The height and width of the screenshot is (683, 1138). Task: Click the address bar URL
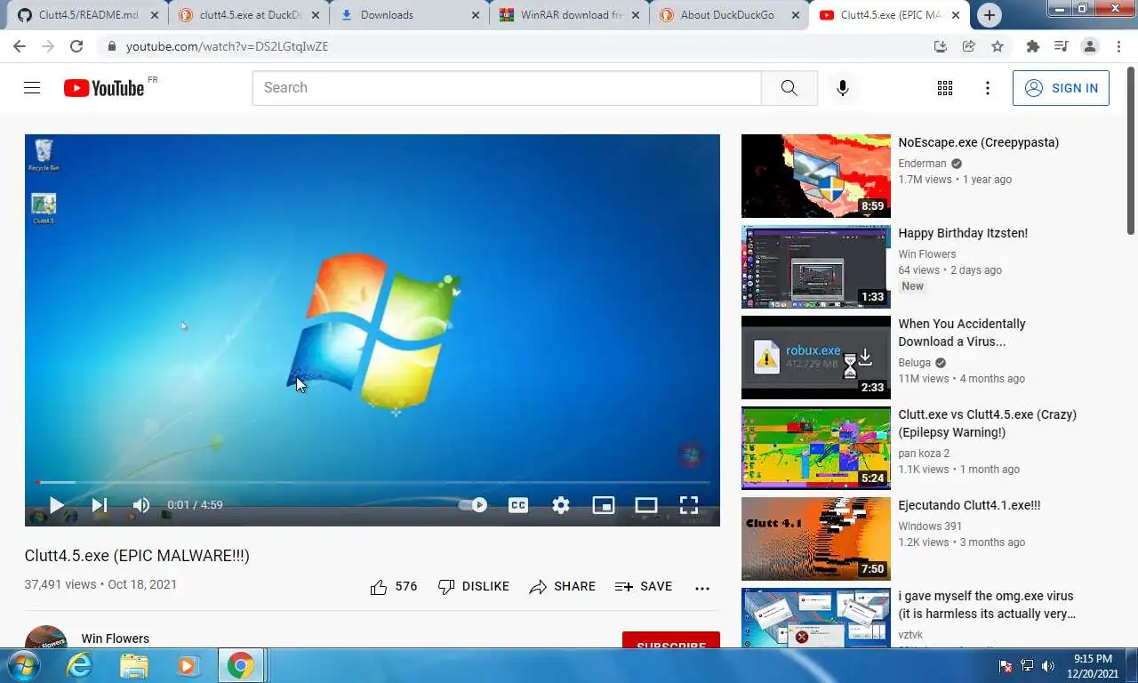pos(228,46)
